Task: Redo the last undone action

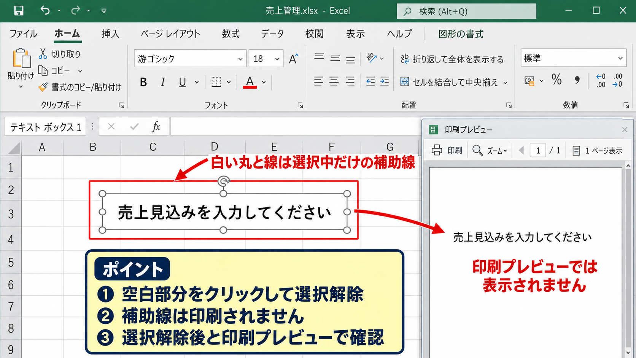Action: coord(76,10)
